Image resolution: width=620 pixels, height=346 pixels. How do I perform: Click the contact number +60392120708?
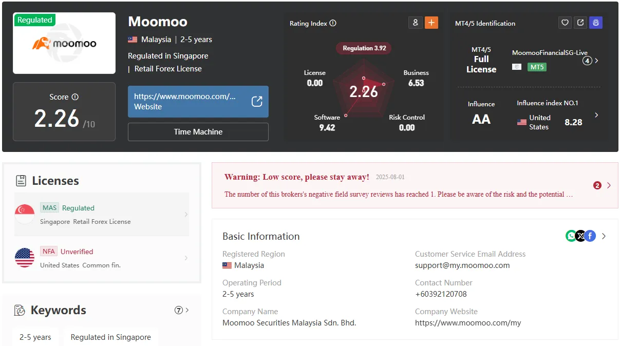pyautogui.click(x=441, y=294)
